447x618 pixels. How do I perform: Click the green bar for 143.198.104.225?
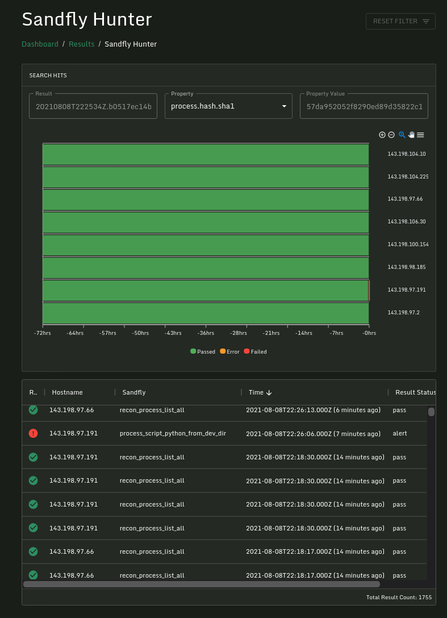pos(206,177)
